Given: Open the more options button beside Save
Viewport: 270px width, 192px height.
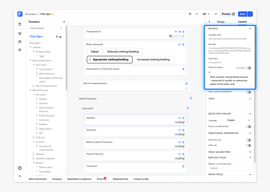Looking at the screenshot, I should coord(250,14).
